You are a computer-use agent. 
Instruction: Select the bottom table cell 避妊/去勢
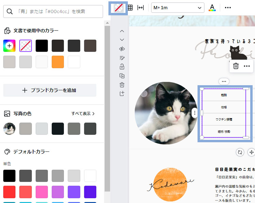[224, 132]
